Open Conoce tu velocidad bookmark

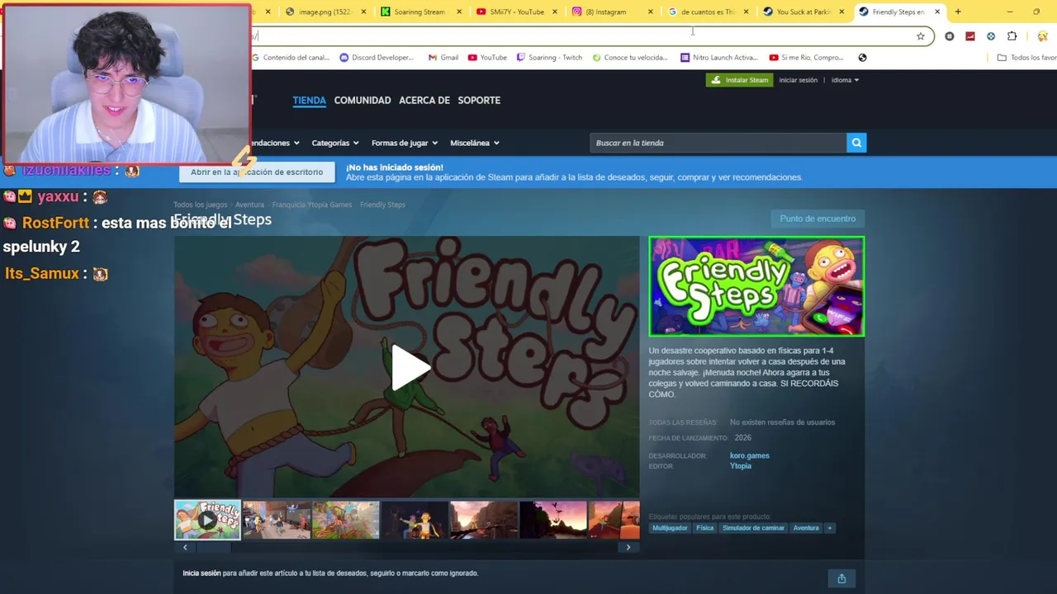coord(630,58)
